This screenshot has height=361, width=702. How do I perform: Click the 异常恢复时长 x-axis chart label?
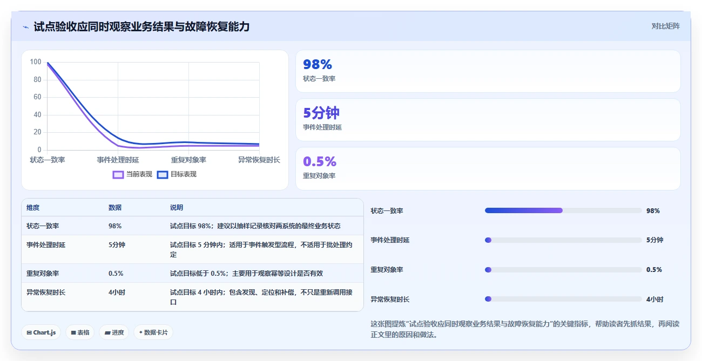pyautogui.click(x=259, y=160)
